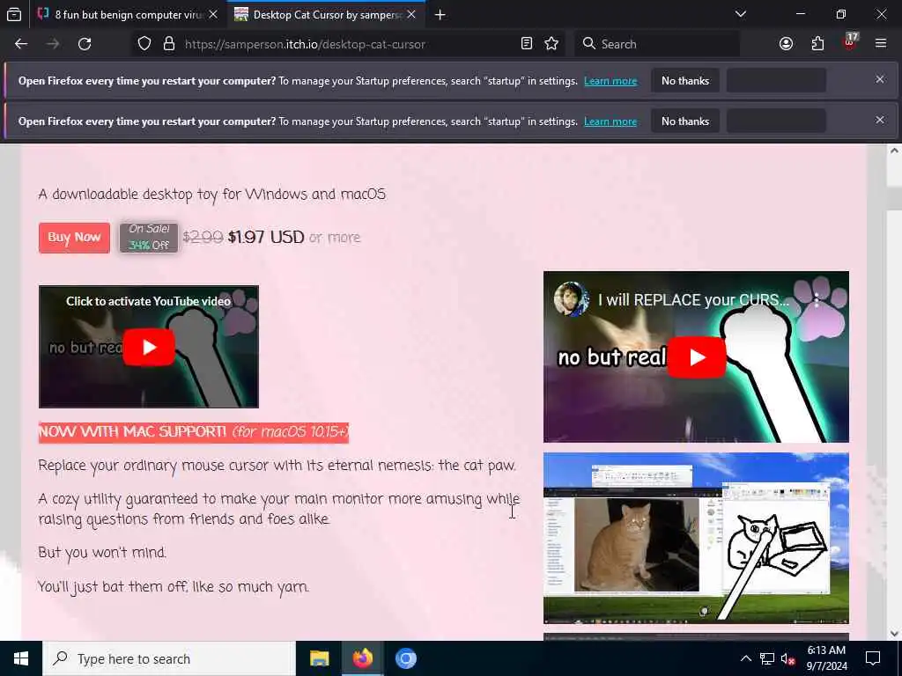Go back to the previous page

[21, 44]
